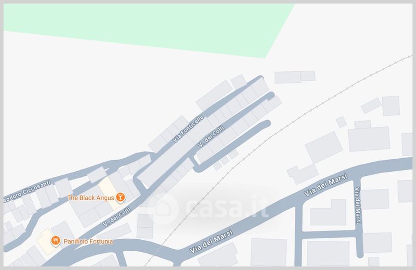Click the Panificio Fortunia restaurant pin icon
416x270 pixels.
(56, 241)
